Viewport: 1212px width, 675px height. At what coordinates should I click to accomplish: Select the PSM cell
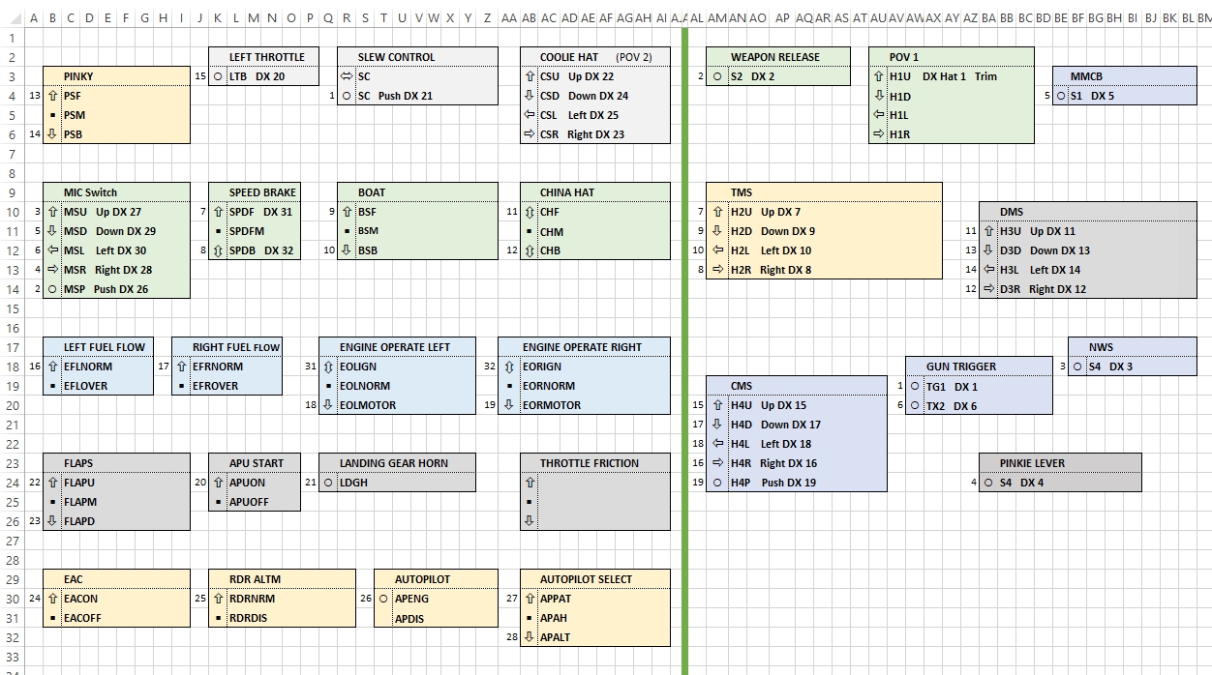[x=125, y=115]
